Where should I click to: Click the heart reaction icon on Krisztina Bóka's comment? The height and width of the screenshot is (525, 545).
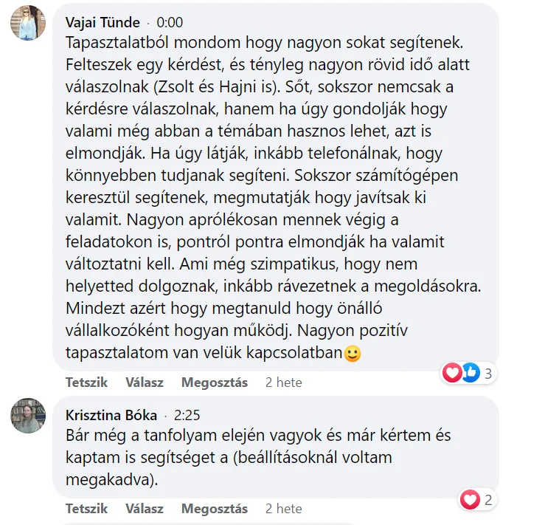(x=470, y=500)
